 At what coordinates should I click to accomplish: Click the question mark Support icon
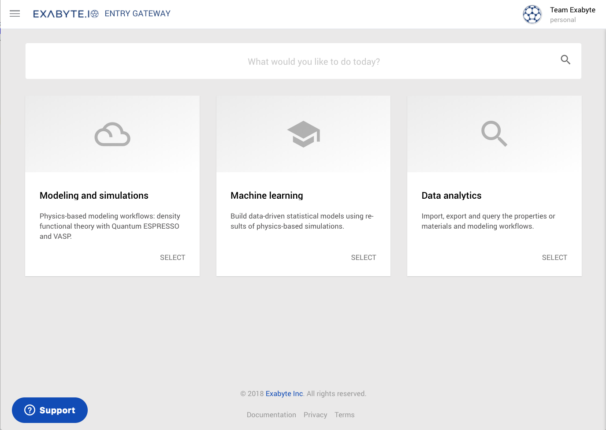pyautogui.click(x=30, y=410)
